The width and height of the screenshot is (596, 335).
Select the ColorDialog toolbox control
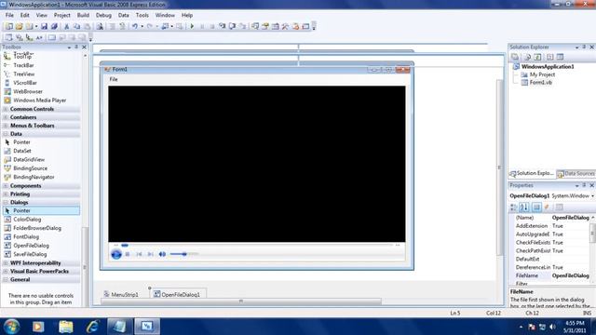[x=27, y=220]
